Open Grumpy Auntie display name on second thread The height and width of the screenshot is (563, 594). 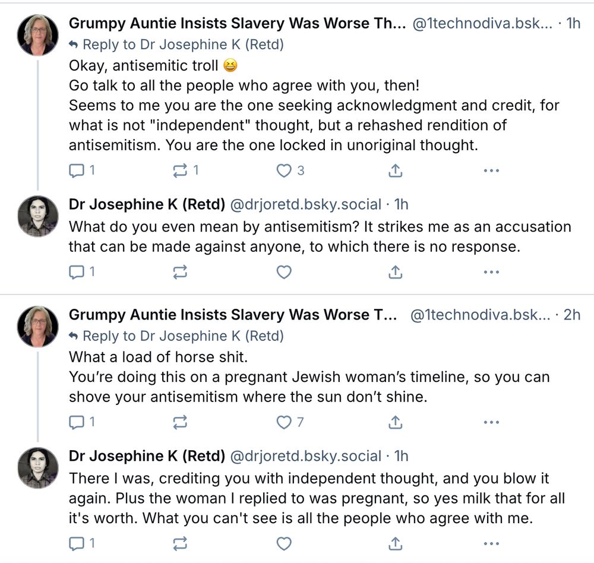point(233,315)
